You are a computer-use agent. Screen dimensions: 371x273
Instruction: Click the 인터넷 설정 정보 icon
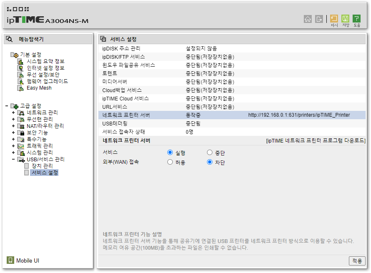20,68
